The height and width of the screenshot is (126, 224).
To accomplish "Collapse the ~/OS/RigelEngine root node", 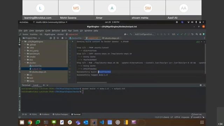I will (23, 42).
